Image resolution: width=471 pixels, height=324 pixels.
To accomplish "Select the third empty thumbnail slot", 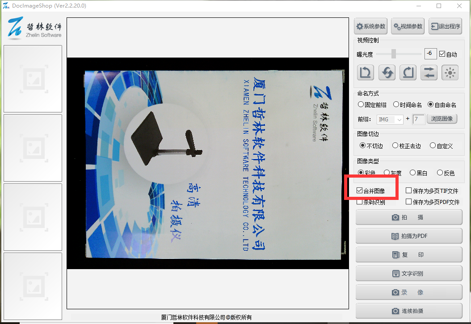I will [33, 217].
